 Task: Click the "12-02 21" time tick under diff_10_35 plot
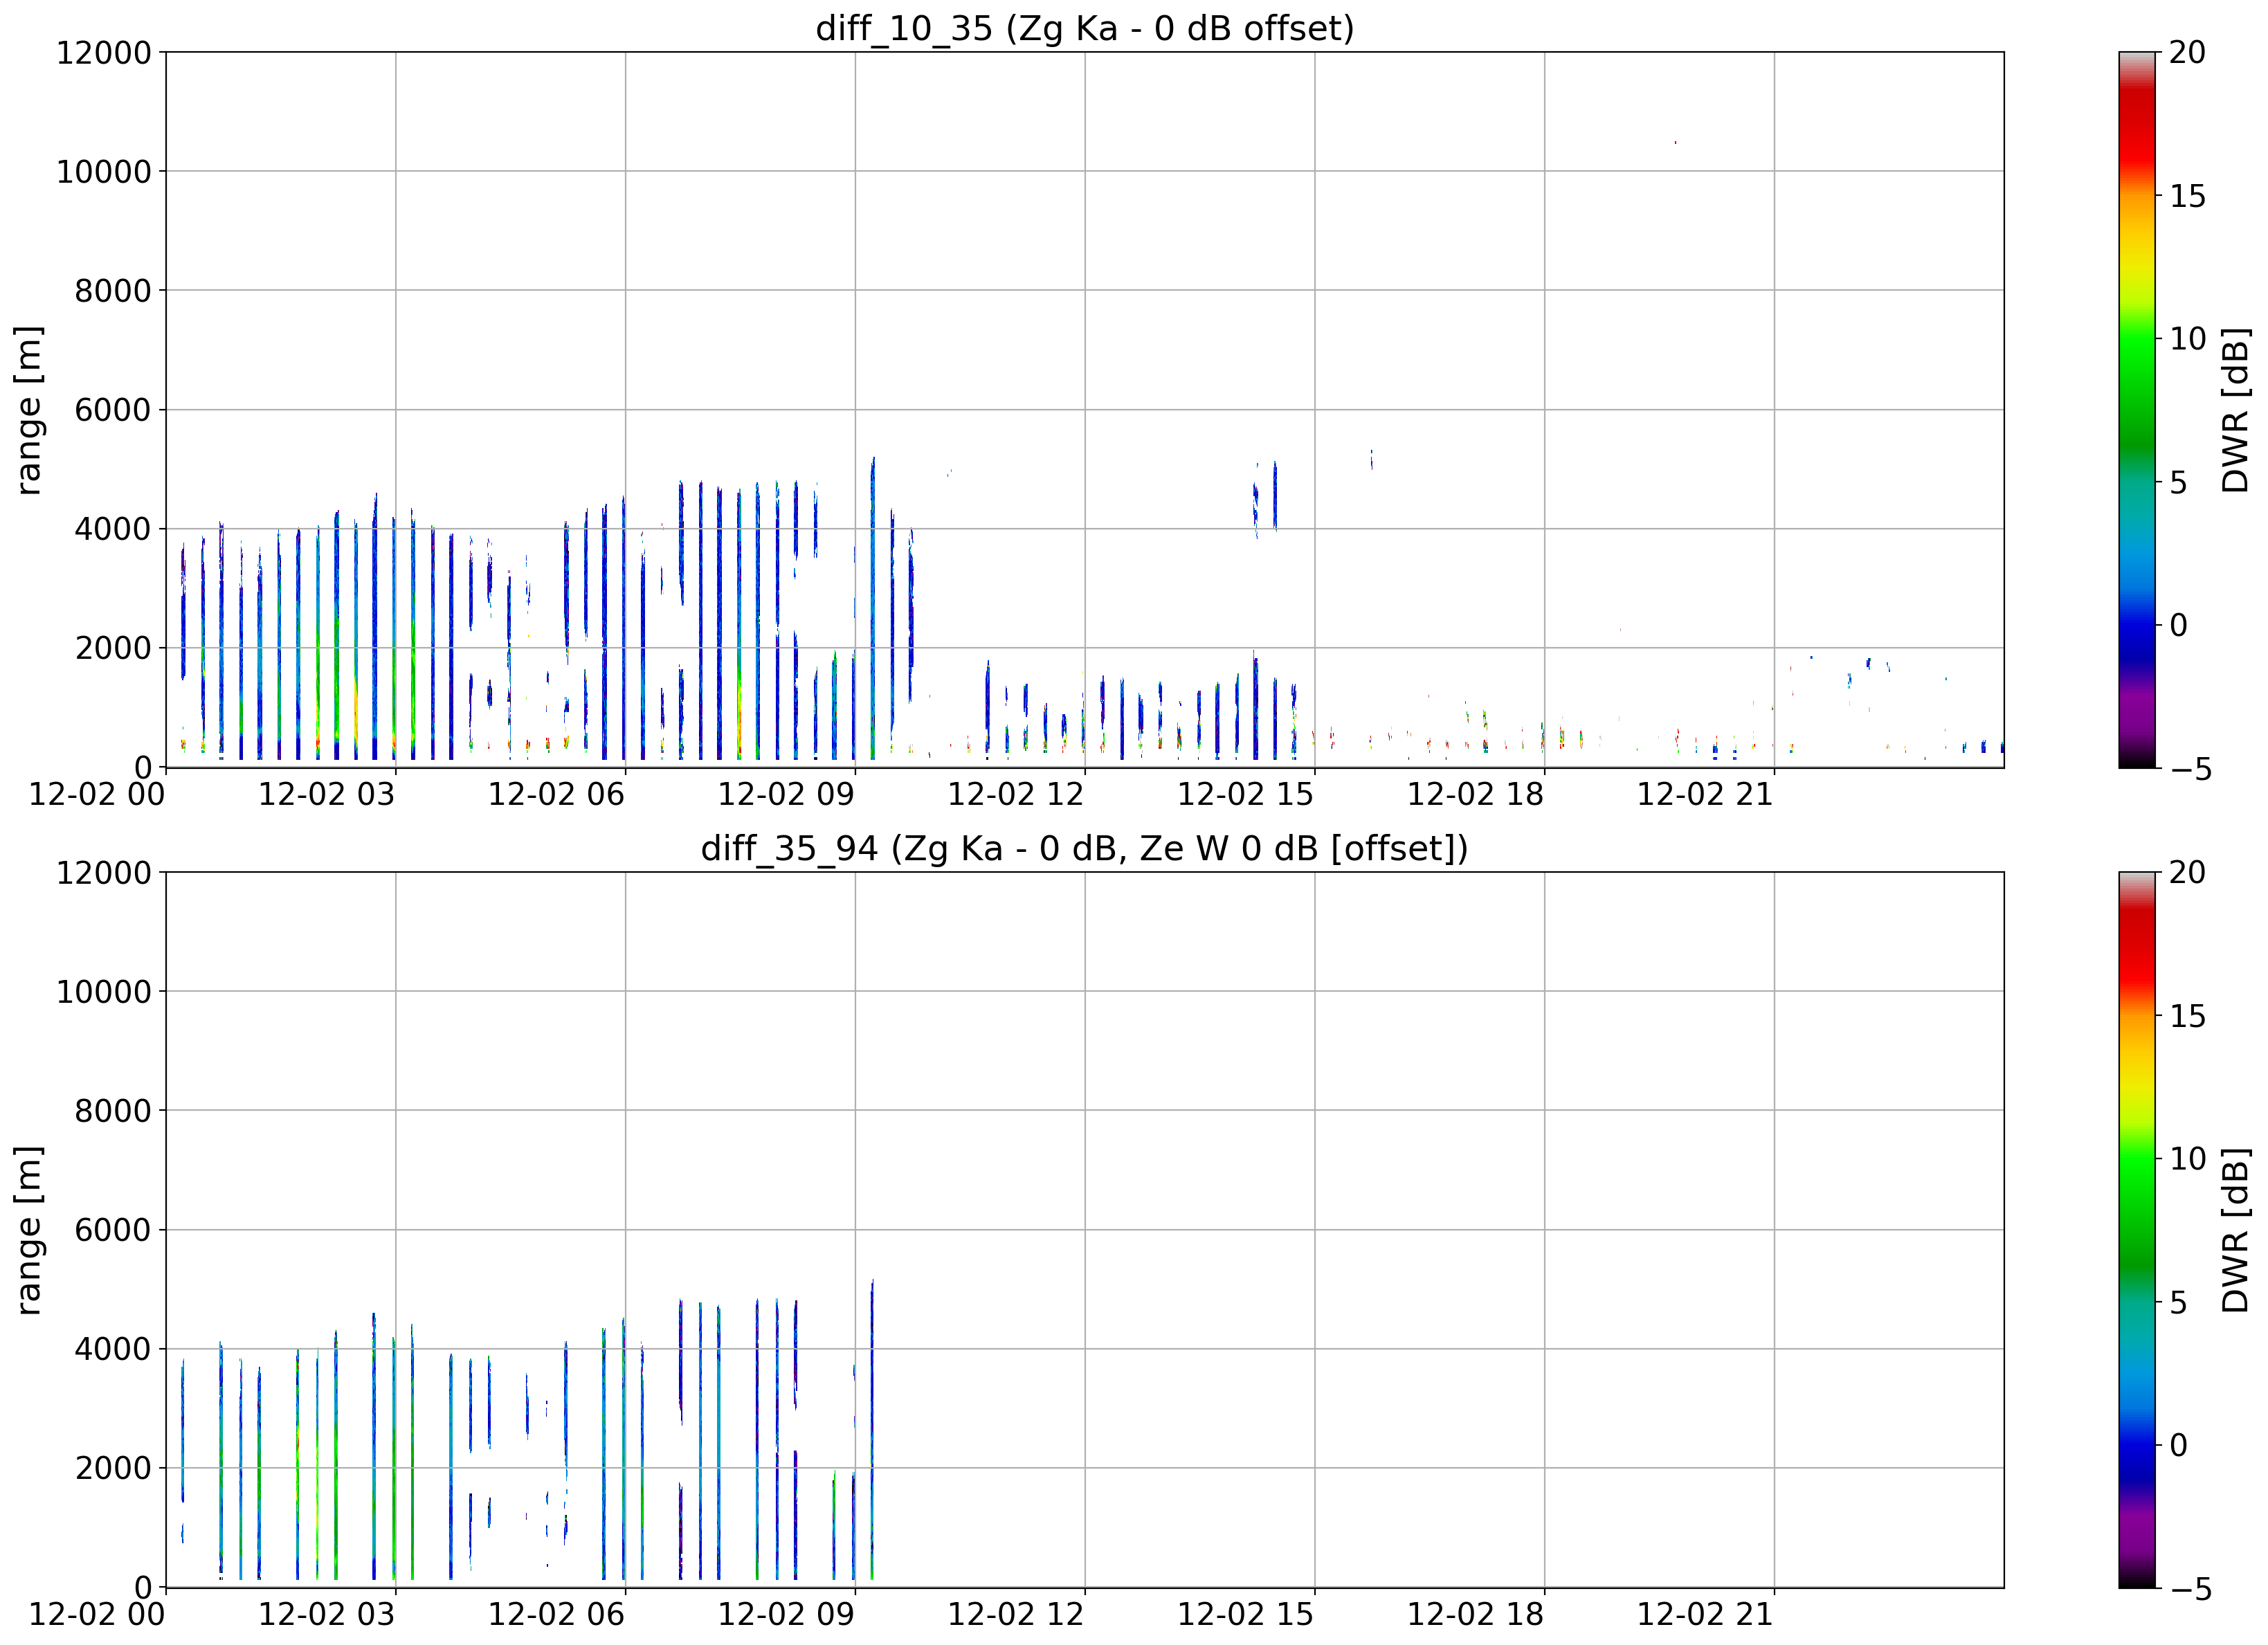[x=1705, y=795]
